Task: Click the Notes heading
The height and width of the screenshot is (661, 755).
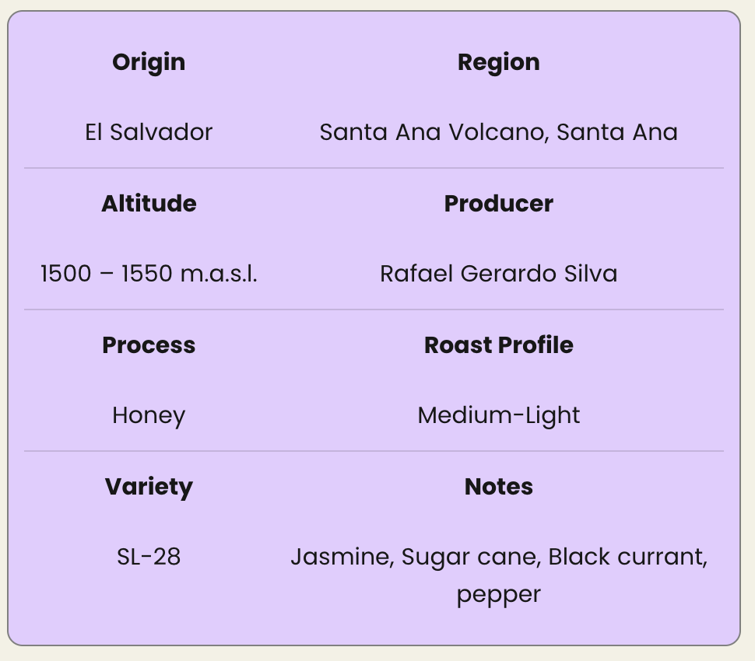Action: click(x=498, y=487)
